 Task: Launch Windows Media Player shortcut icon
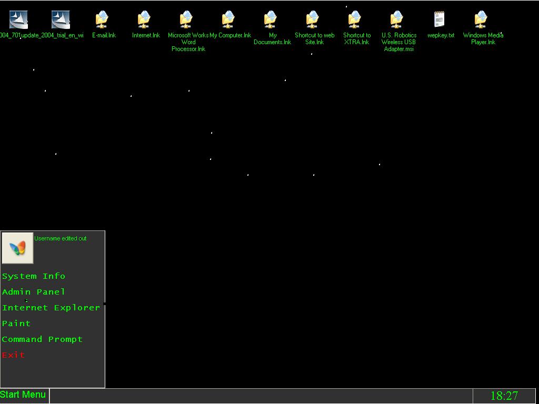click(x=482, y=21)
